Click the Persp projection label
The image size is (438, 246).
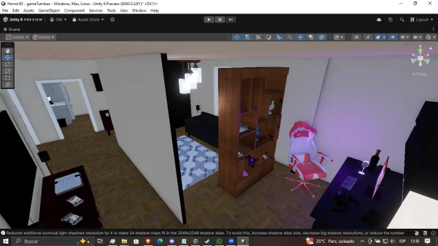click(419, 74)
